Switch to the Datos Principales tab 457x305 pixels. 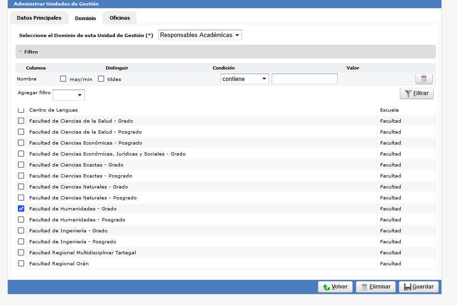(39, 18)
